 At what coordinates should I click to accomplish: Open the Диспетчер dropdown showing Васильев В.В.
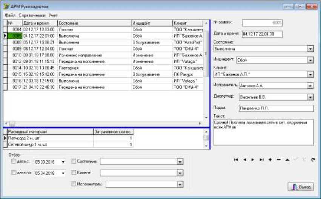(310, 97)
